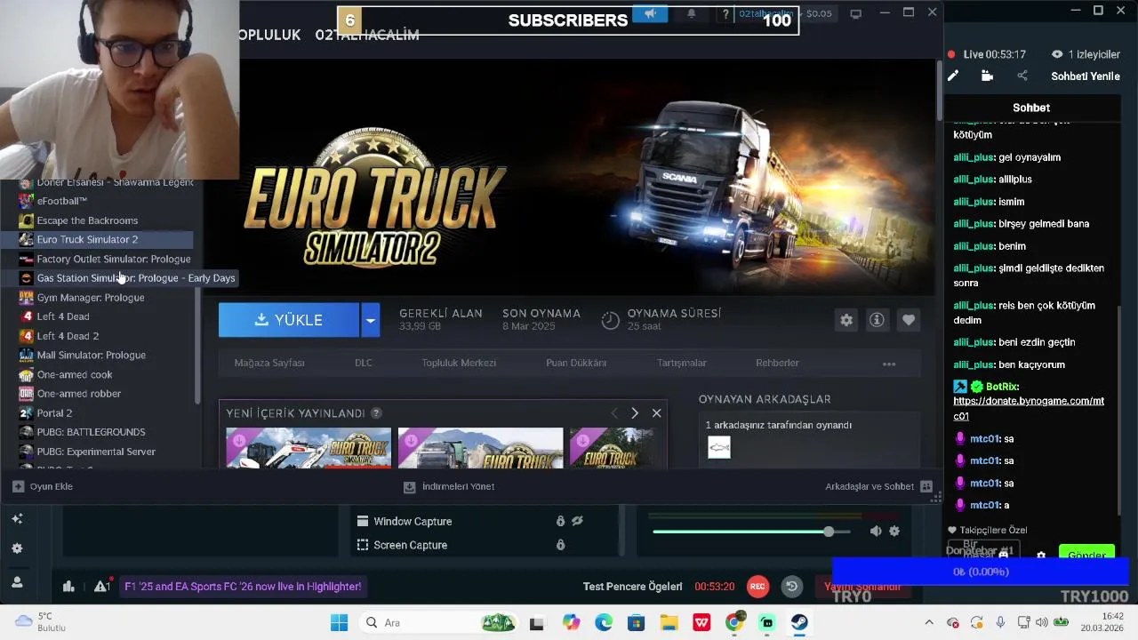Open settings gear for Euro Truck Simulator 2
Screen dimensions: 1138x640
846,320
